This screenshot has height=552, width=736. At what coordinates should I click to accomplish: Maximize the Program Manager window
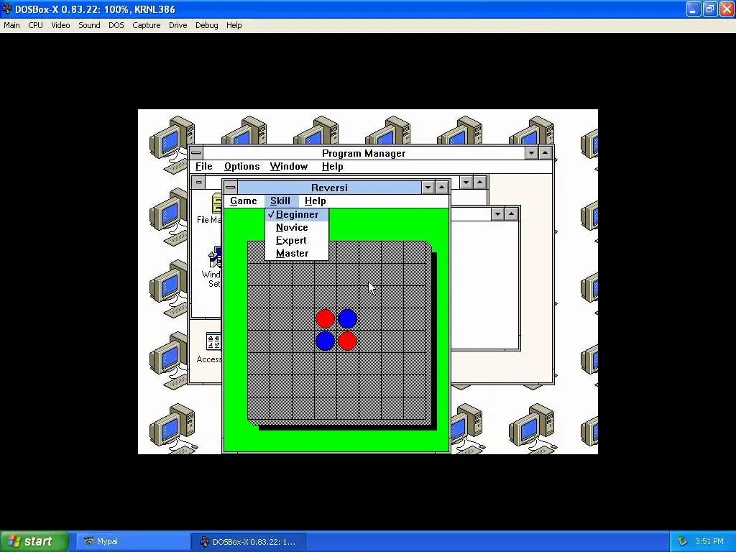546,153
